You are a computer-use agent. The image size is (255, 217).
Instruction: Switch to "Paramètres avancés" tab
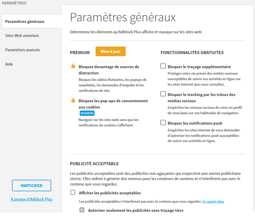pos(23,50)
